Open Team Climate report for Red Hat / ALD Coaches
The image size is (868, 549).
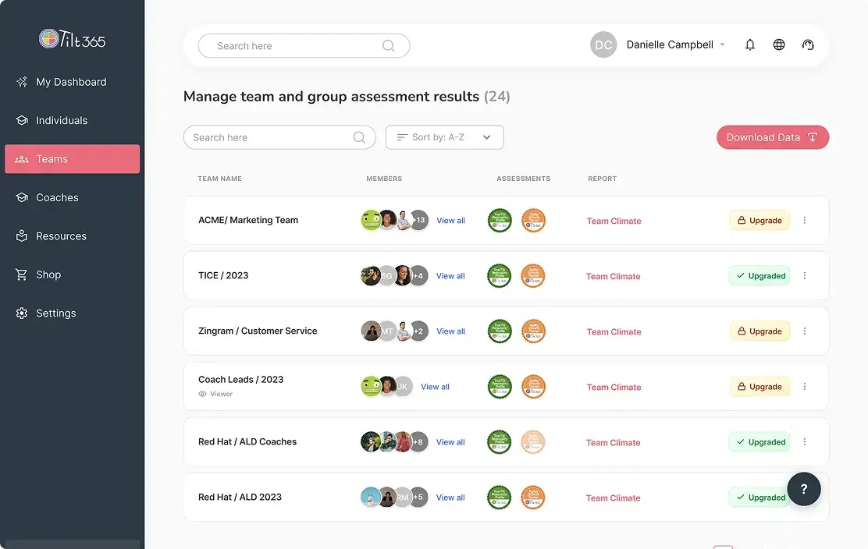(614, 443)
